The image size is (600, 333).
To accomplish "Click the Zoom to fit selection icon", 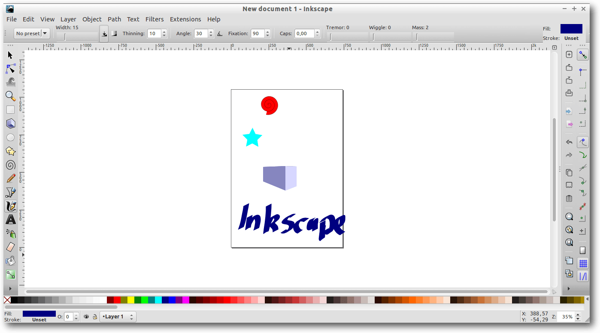I will [569, 216].
